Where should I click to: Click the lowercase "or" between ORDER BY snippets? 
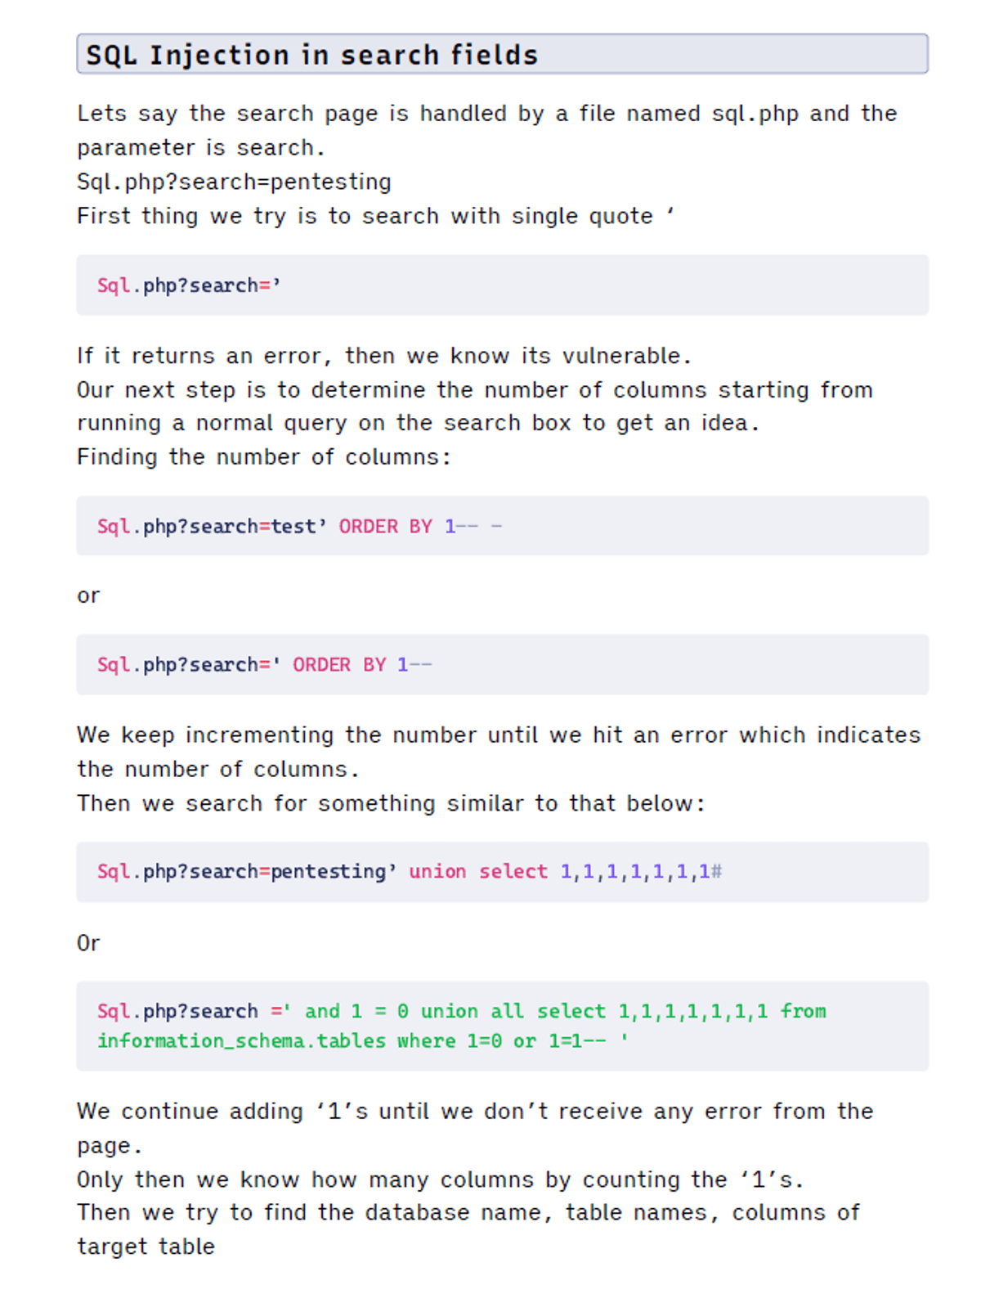pos(88,595)
